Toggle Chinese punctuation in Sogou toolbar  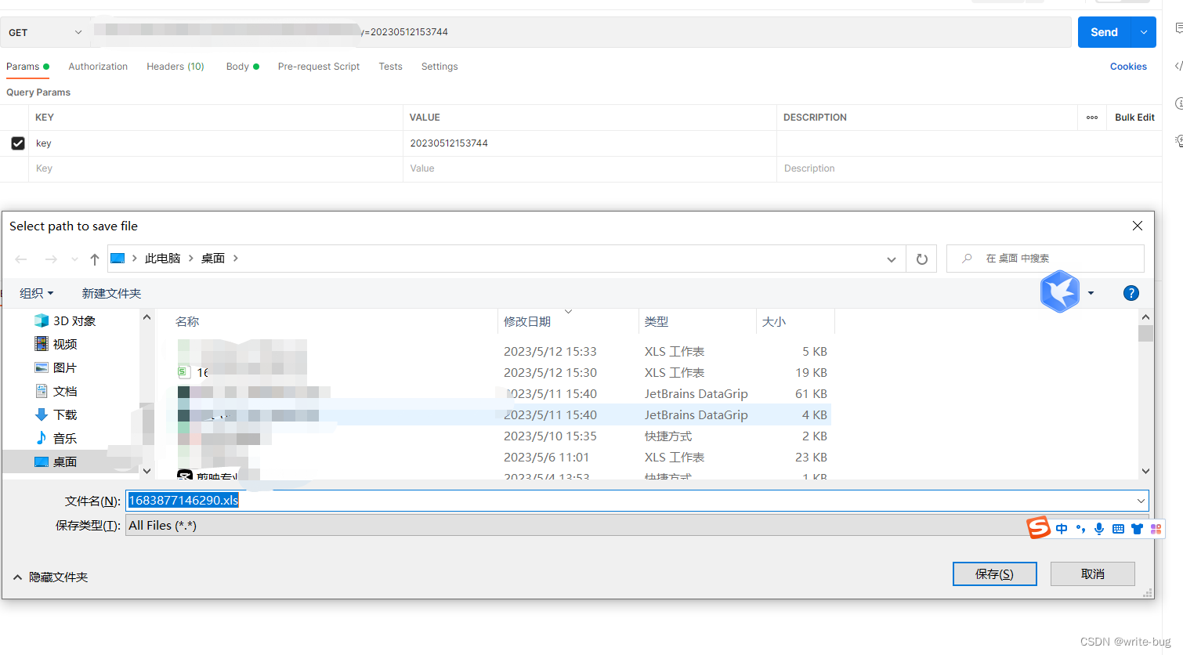point(1080,528)
